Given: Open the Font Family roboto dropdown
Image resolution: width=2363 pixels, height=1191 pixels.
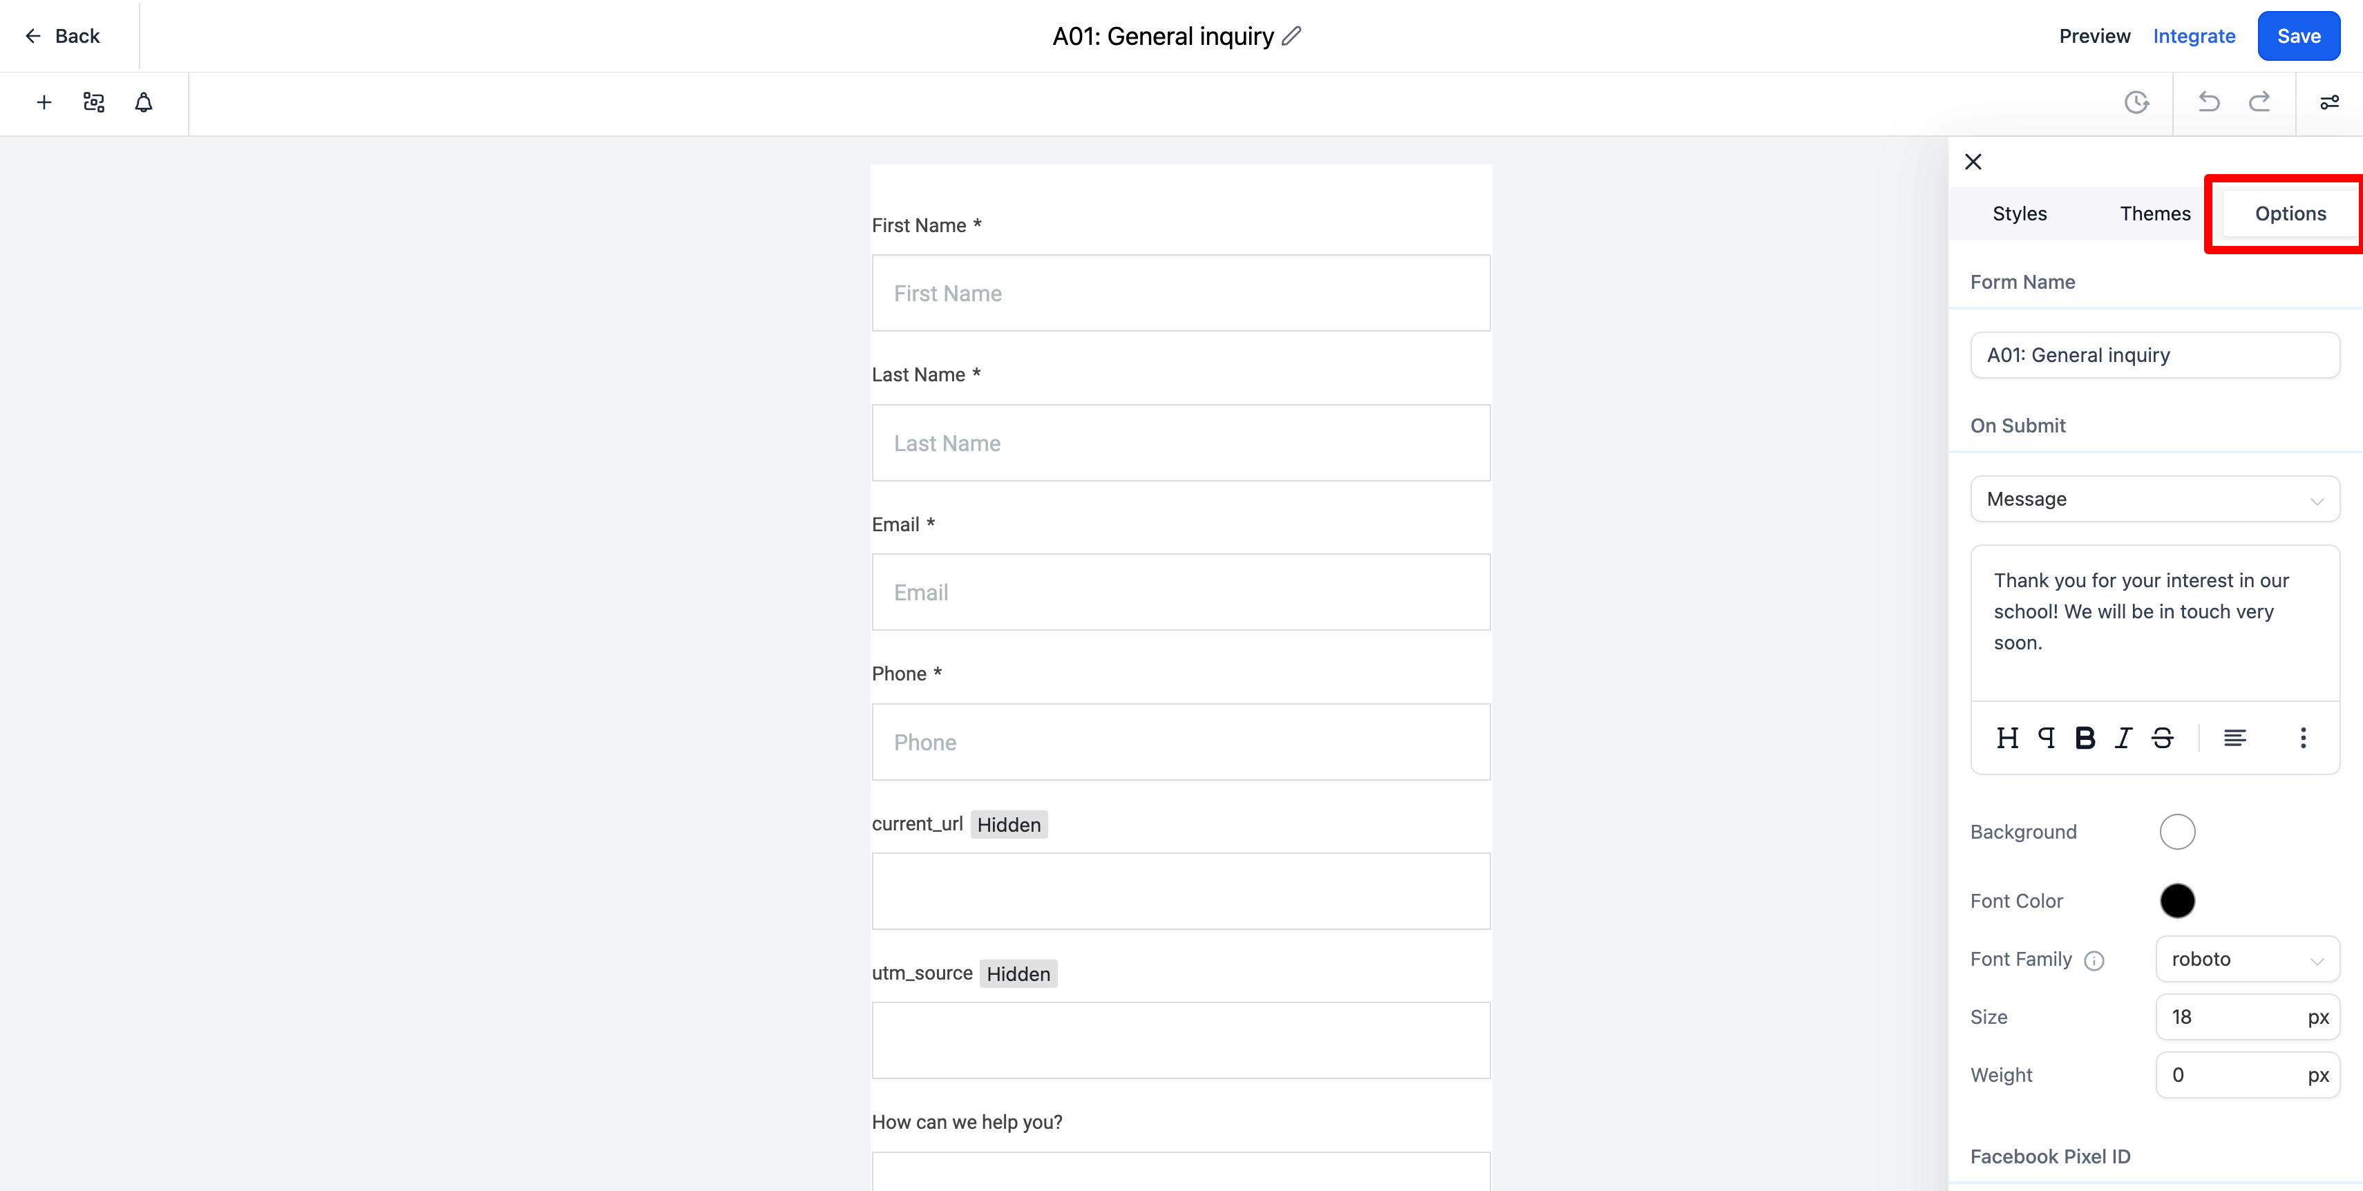Looking at the screenshot, I should 2248,959.
